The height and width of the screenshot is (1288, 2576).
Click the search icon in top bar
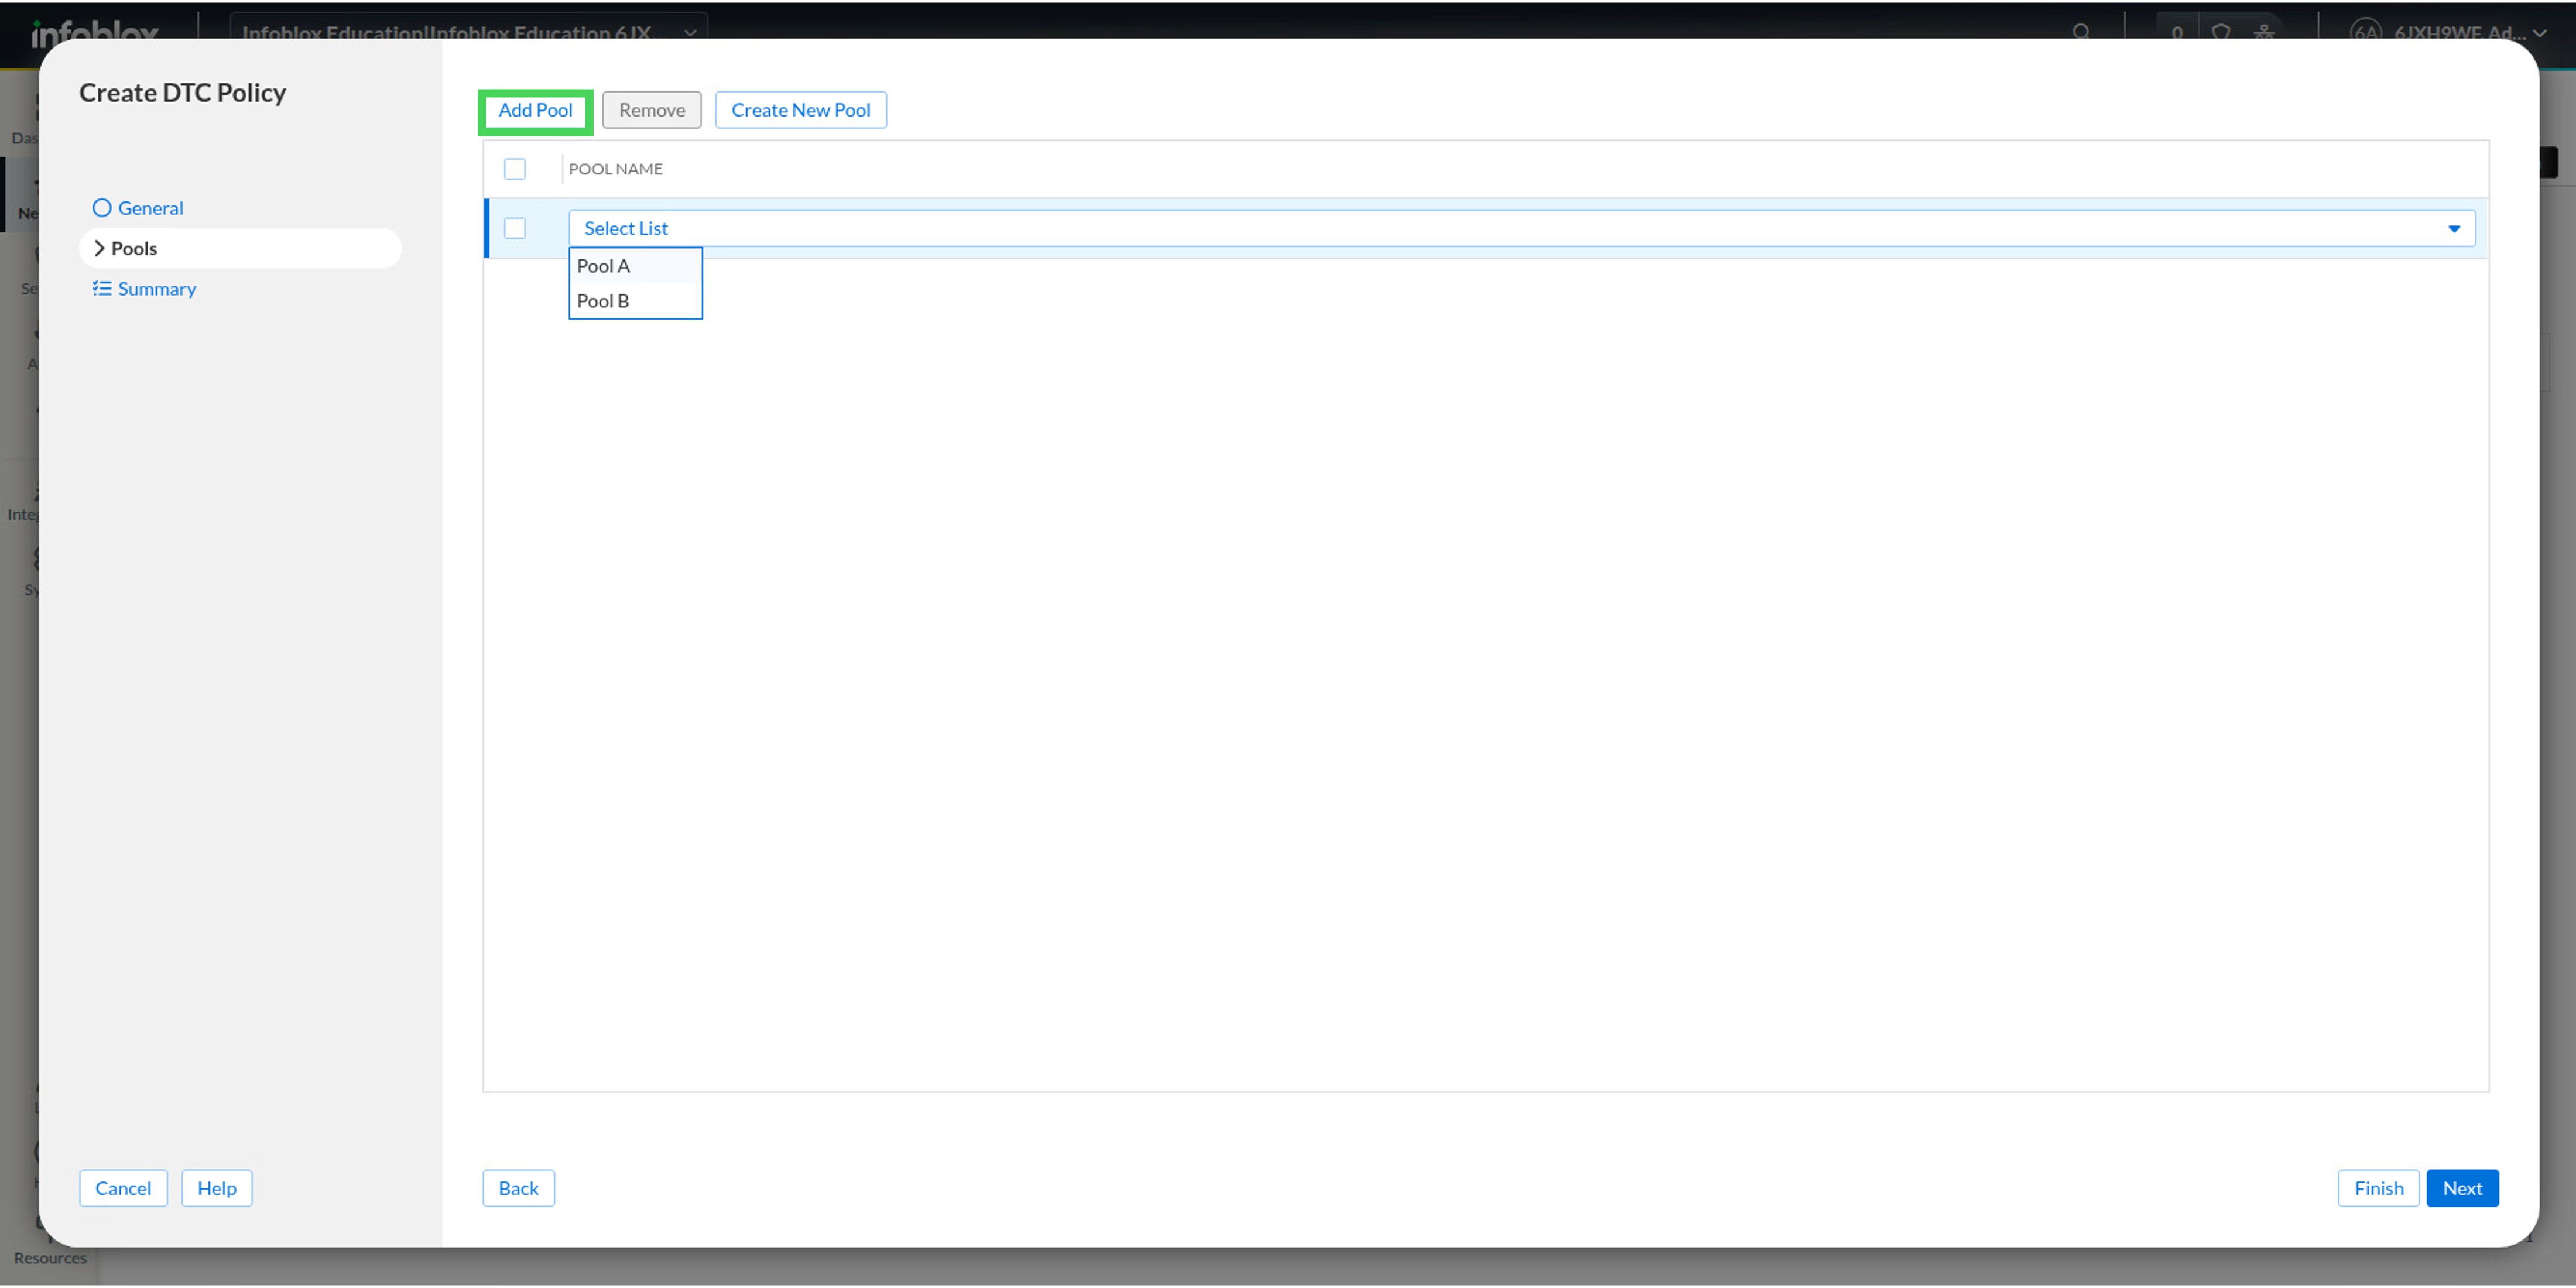click(x=2081, y=32)
